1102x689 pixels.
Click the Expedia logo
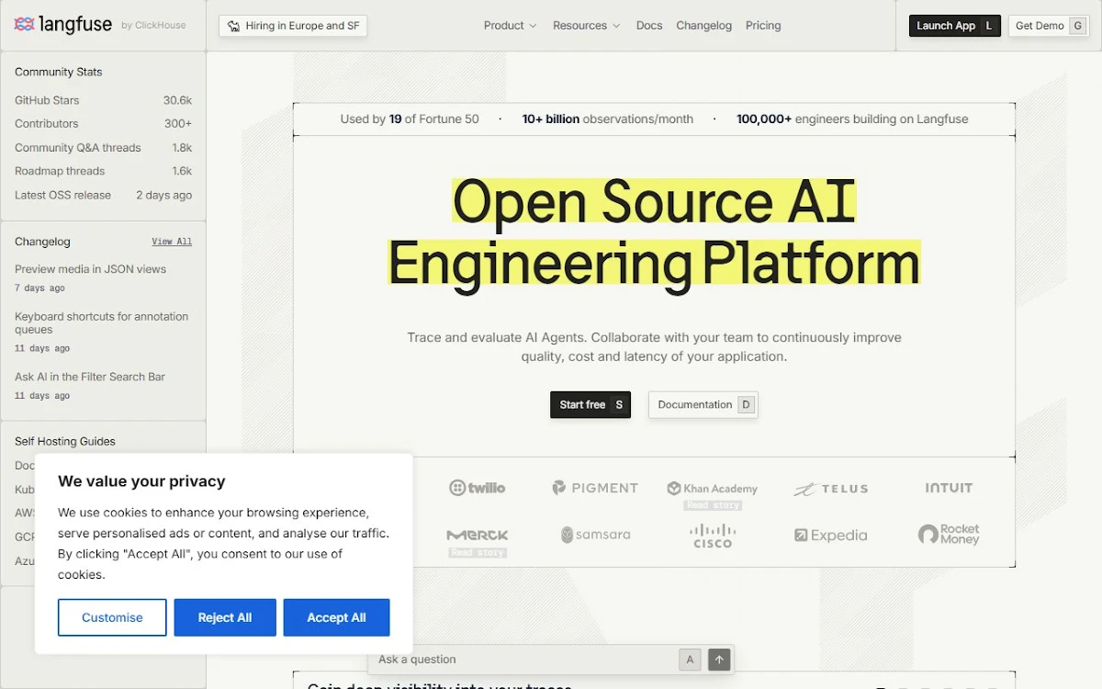830,535
